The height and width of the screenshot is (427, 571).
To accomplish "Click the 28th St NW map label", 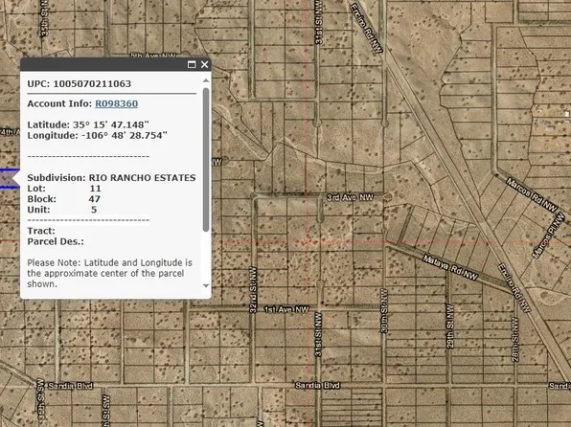I will tap(515, 339).
